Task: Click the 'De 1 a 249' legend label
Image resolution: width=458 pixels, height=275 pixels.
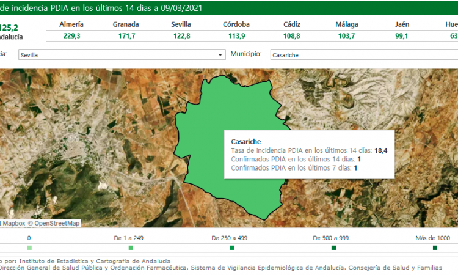Action: 131,238
